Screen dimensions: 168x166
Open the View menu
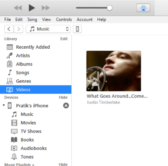[46, 19]
